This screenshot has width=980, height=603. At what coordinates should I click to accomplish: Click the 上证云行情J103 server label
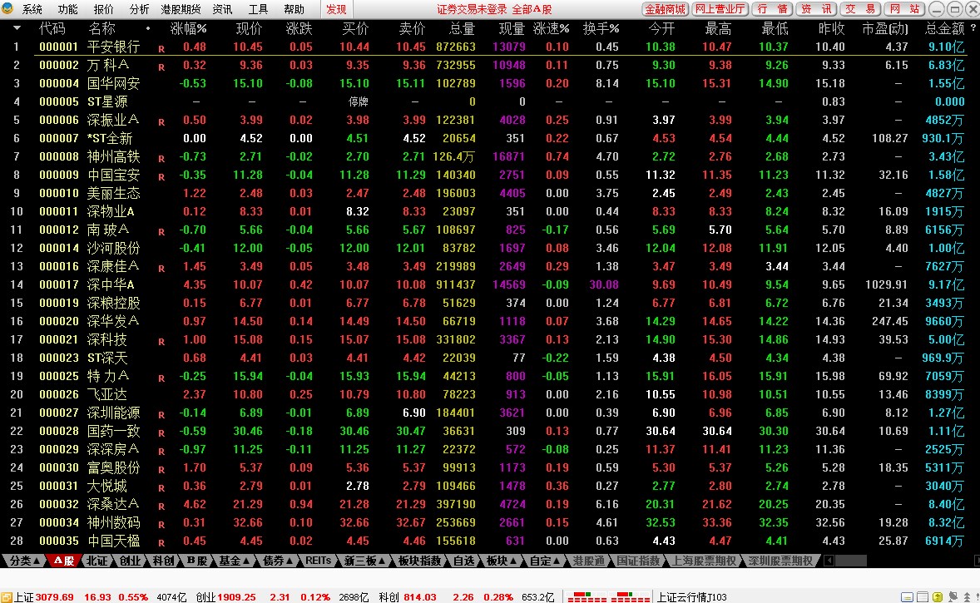coord(692,596)
